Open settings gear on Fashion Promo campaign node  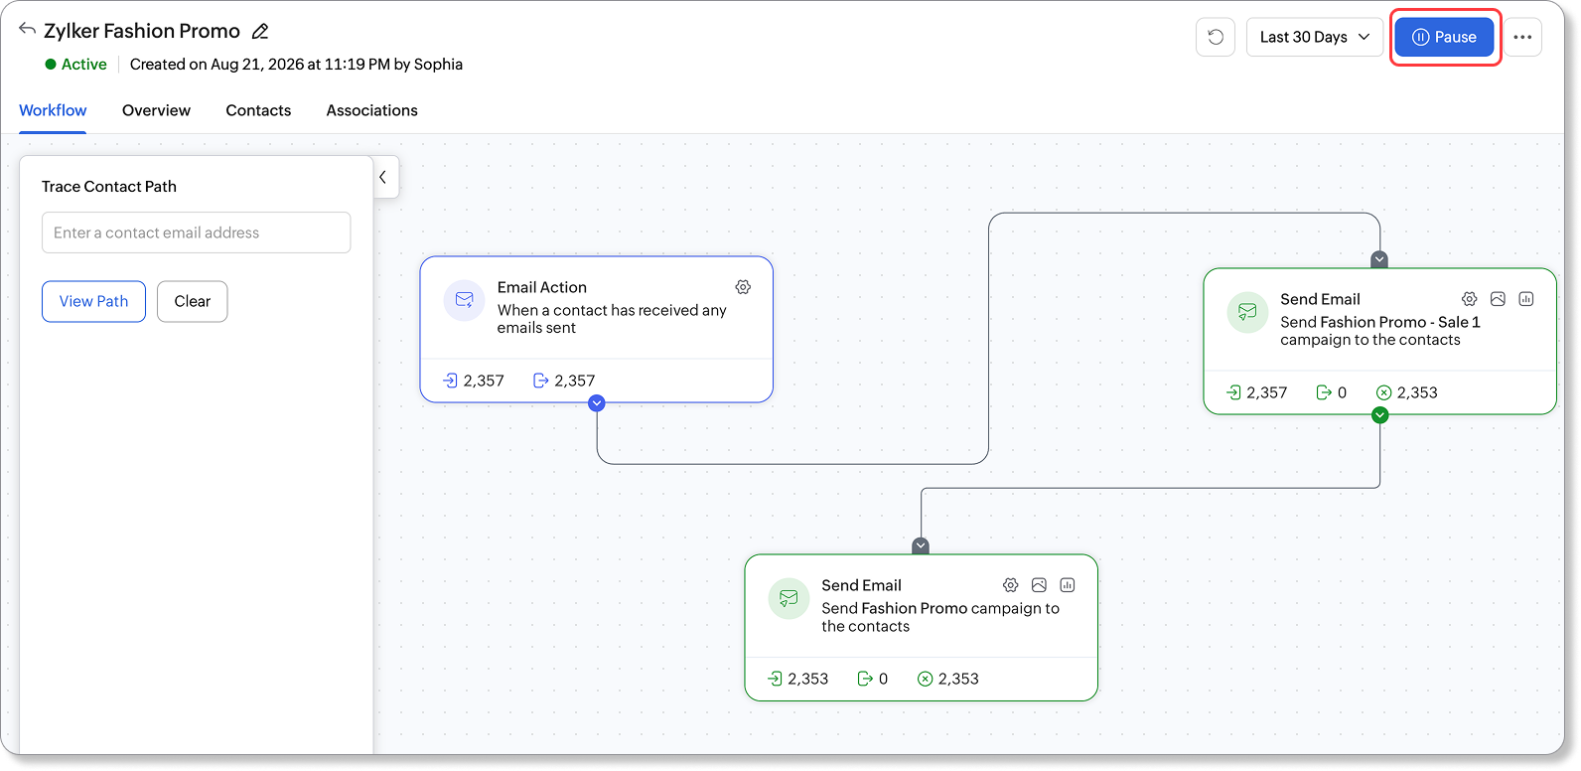point(1011,585)
